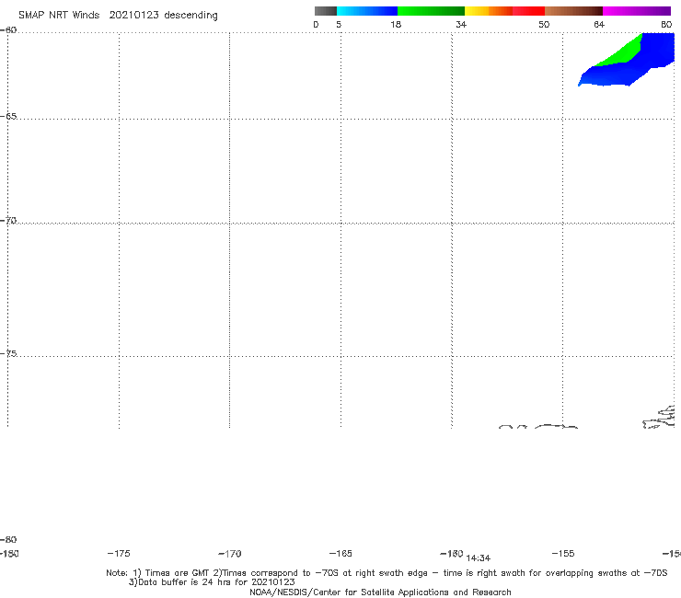Select the green segment of the color bar
681x598 pixels.
pyautogui.click(x=431, y=11)
